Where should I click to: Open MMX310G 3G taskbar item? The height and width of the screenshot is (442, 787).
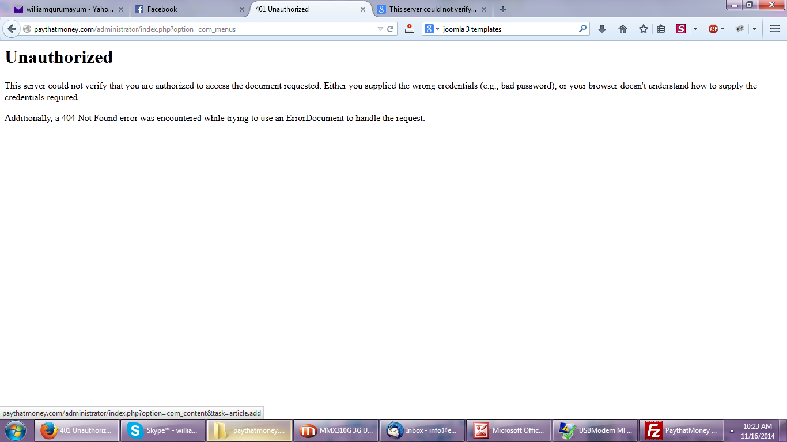pos(336,430)
